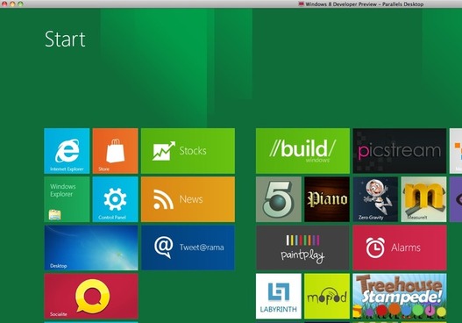Viewport: 462px width, 323px height.
Task: Open the Socialite tile
Action: tap(91, 296)
